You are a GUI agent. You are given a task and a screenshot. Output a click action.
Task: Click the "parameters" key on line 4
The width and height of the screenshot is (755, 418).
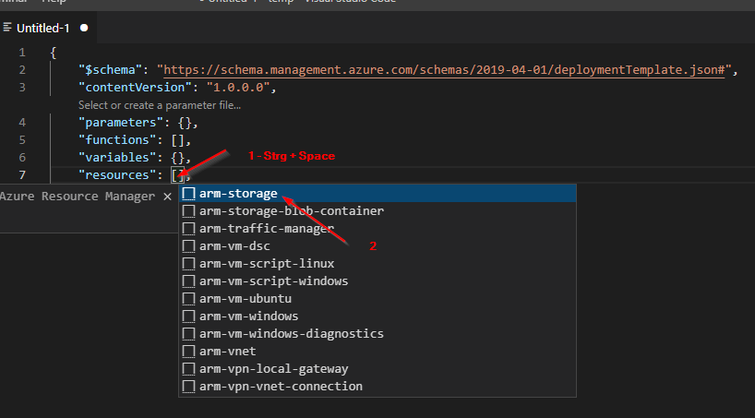[121, 123]
